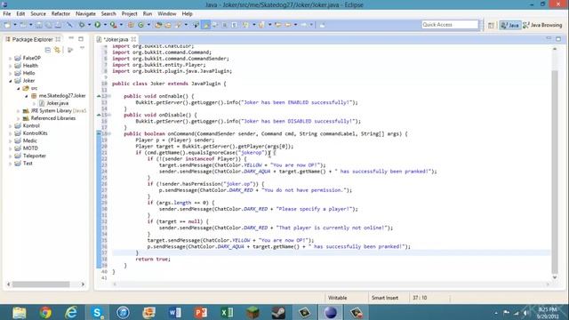Click the Quick Access field
Viewport: 569px width, 320px height.
click(x=450, y=25)
